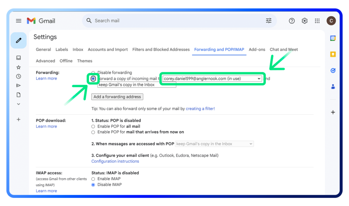The width and height of the screenshot is (349, 206).
Task: Select Disable forwarding radio button
Action: pyautogui.click(x=93, y=73)
